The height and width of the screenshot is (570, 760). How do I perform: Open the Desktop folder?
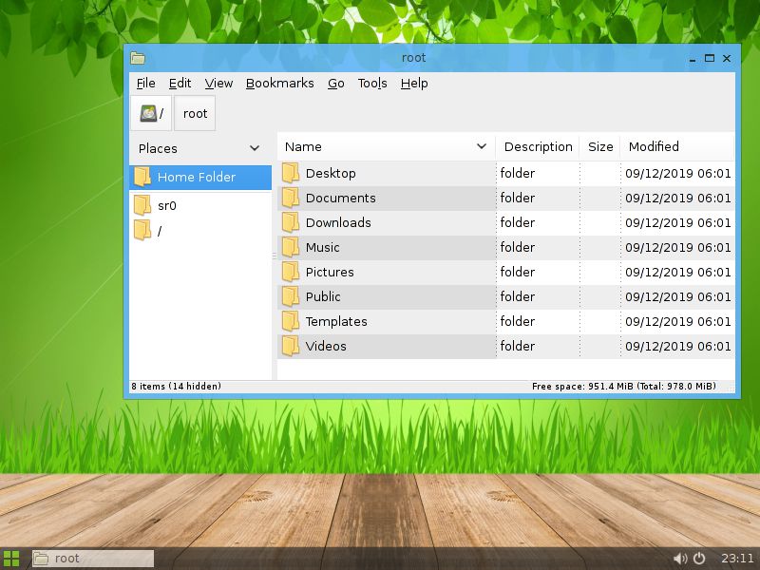332,173
